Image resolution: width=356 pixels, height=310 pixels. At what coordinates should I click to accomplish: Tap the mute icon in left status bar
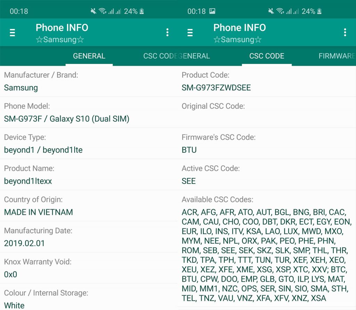[93, 11]
